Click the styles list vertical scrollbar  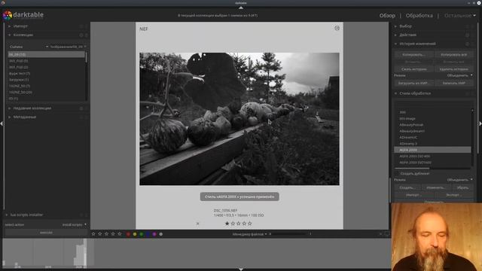472,137
